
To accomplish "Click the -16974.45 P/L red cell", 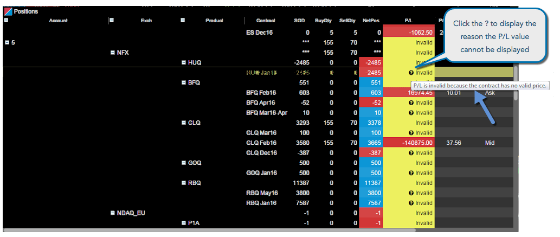I will pos(409,93).
